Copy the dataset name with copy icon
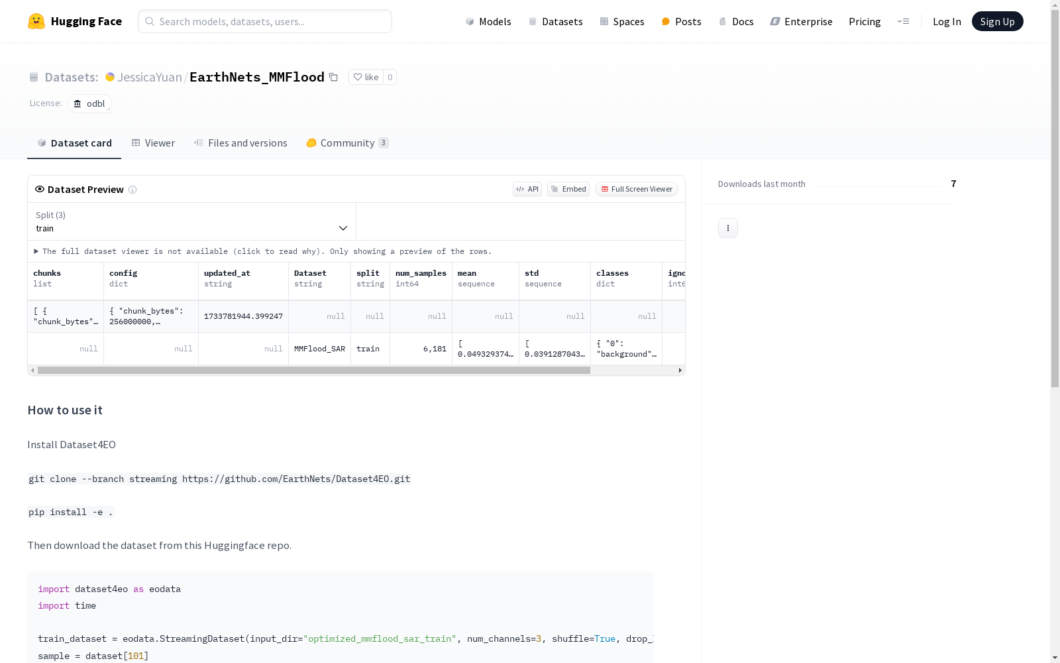 [x=333, y=78]
